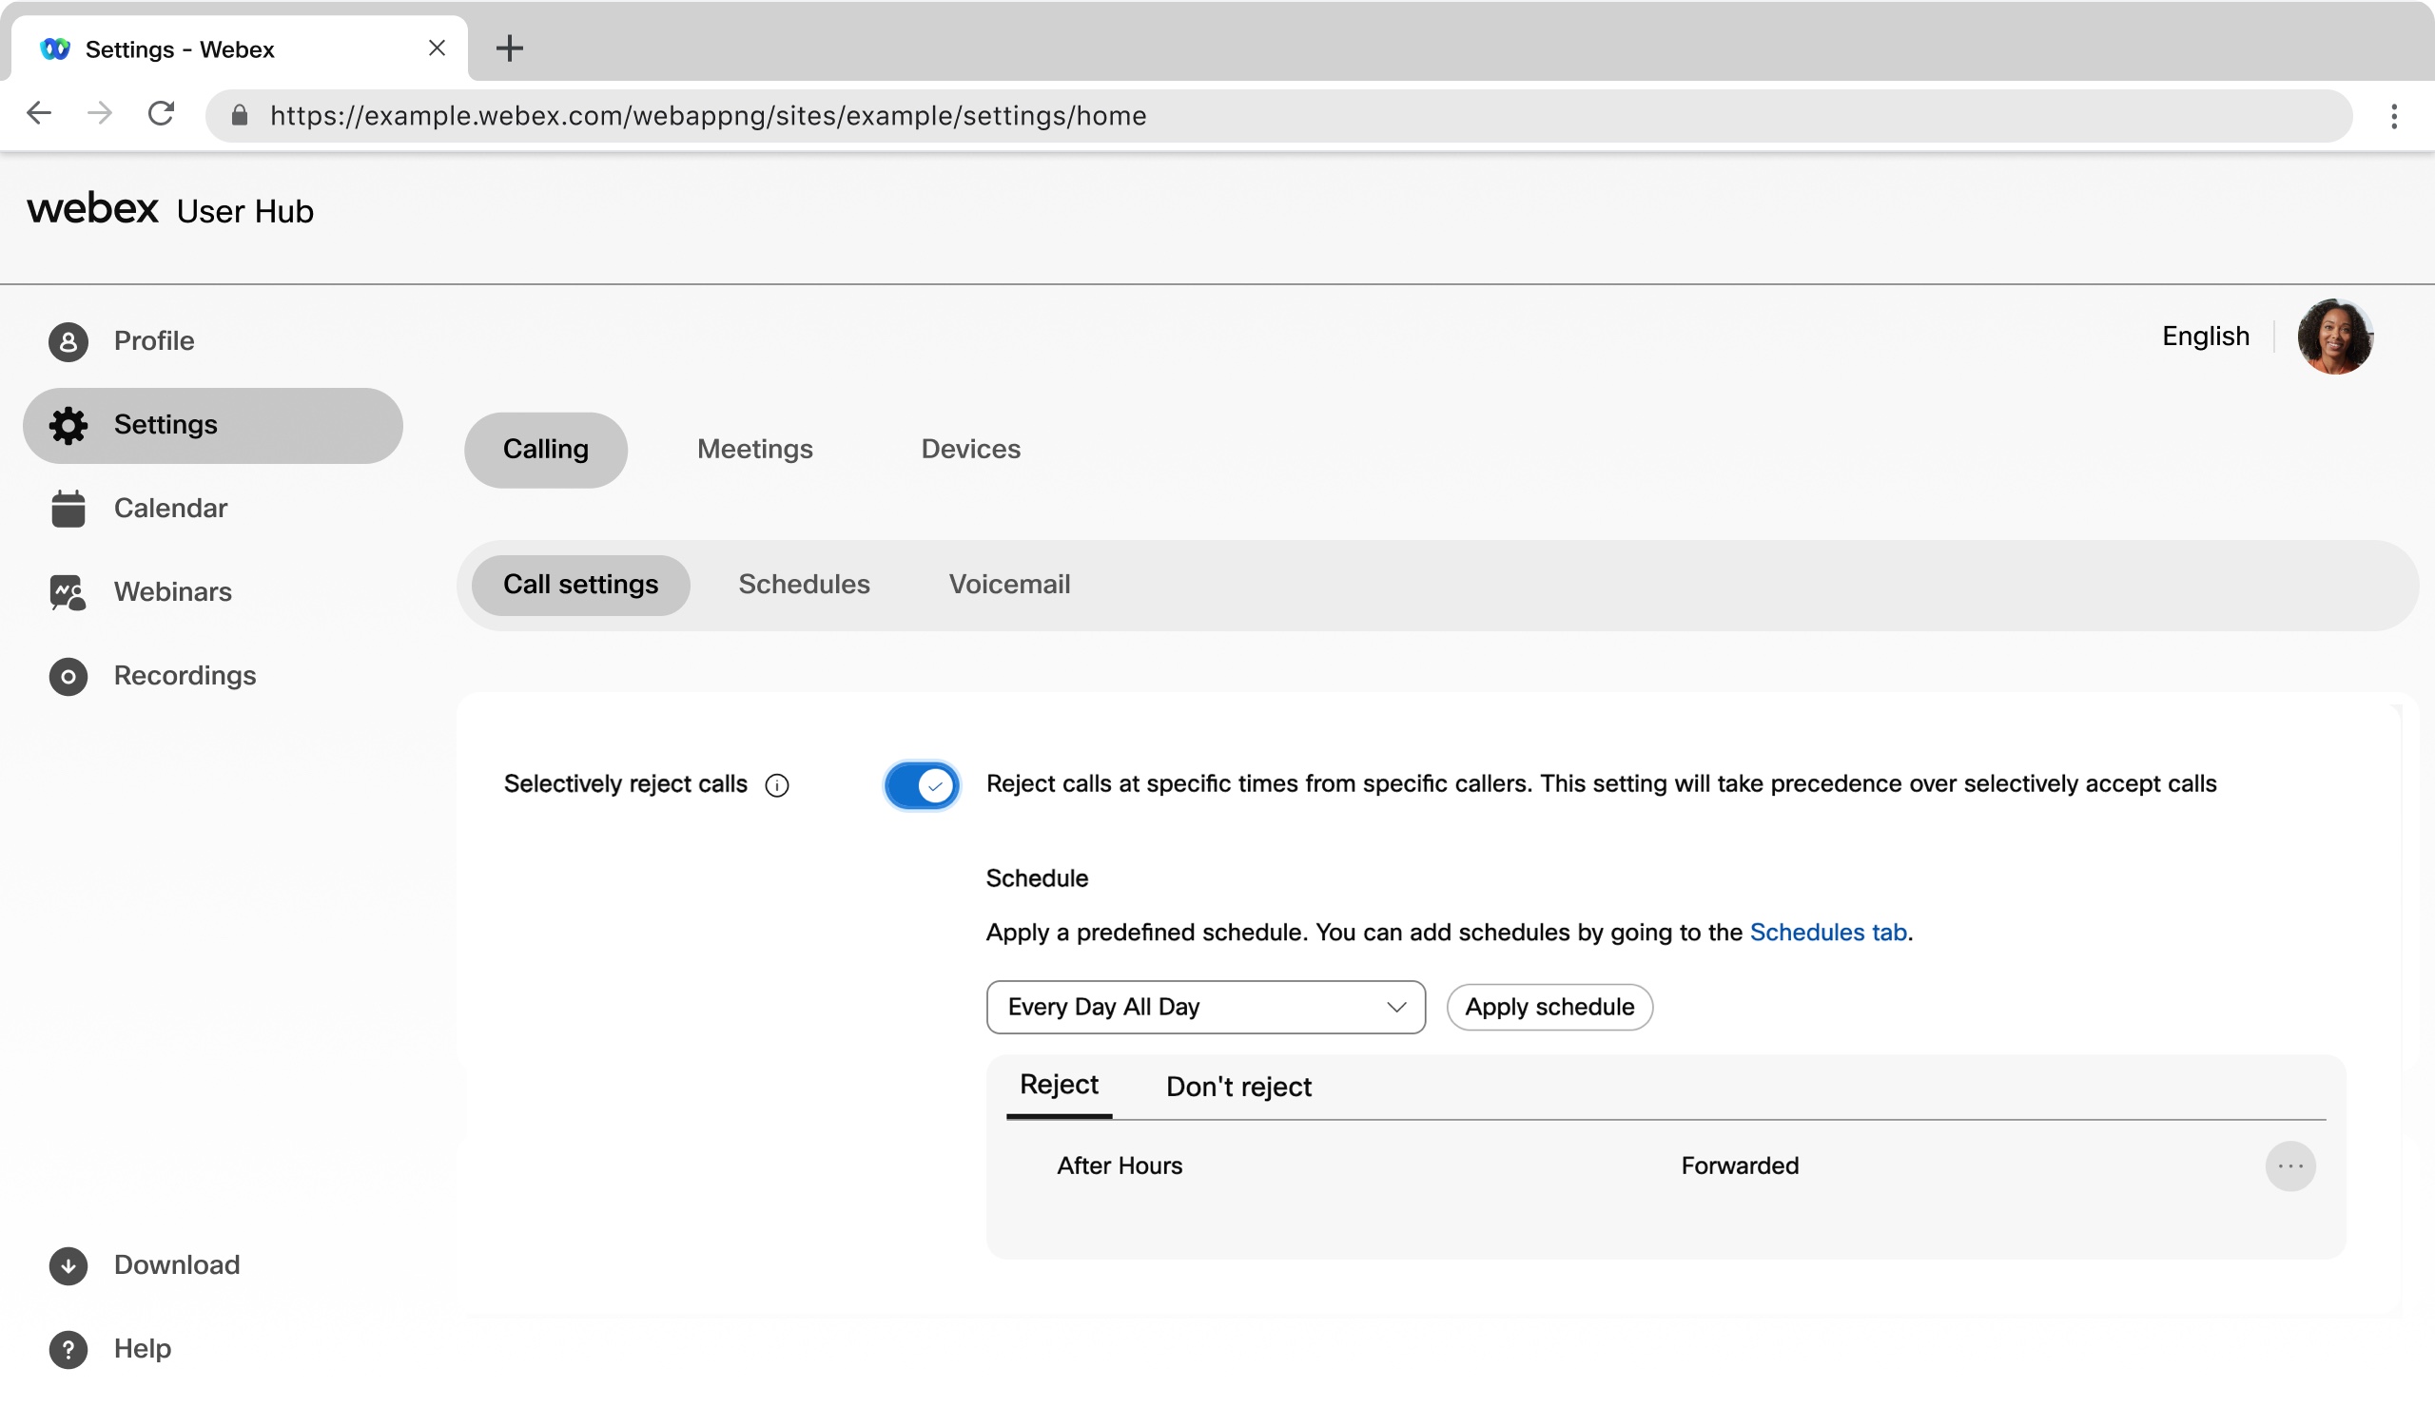
Task: Select the Reject tab
Action: pos(1059,1087)
